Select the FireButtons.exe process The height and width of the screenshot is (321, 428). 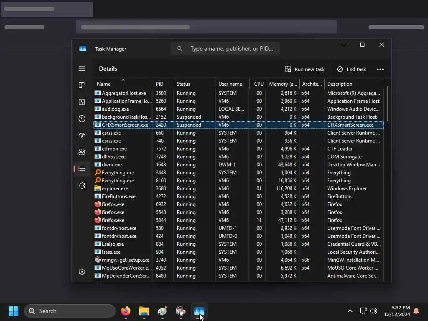coord(239,196)
